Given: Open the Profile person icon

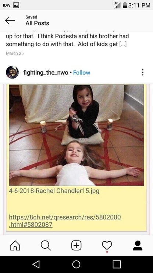Looking at the screenshot, I should [x=138, y=245].
